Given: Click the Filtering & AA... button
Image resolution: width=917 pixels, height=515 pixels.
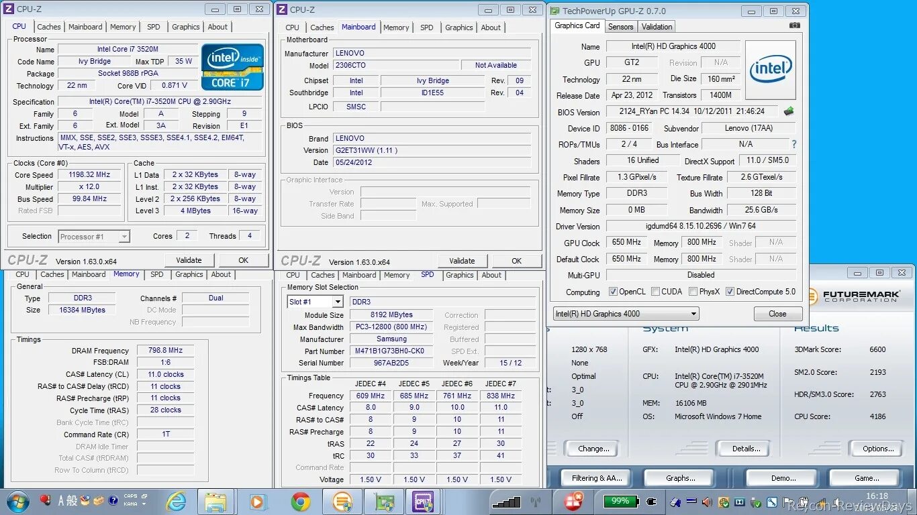Looking at the screenshot, I should click(597, 478).
